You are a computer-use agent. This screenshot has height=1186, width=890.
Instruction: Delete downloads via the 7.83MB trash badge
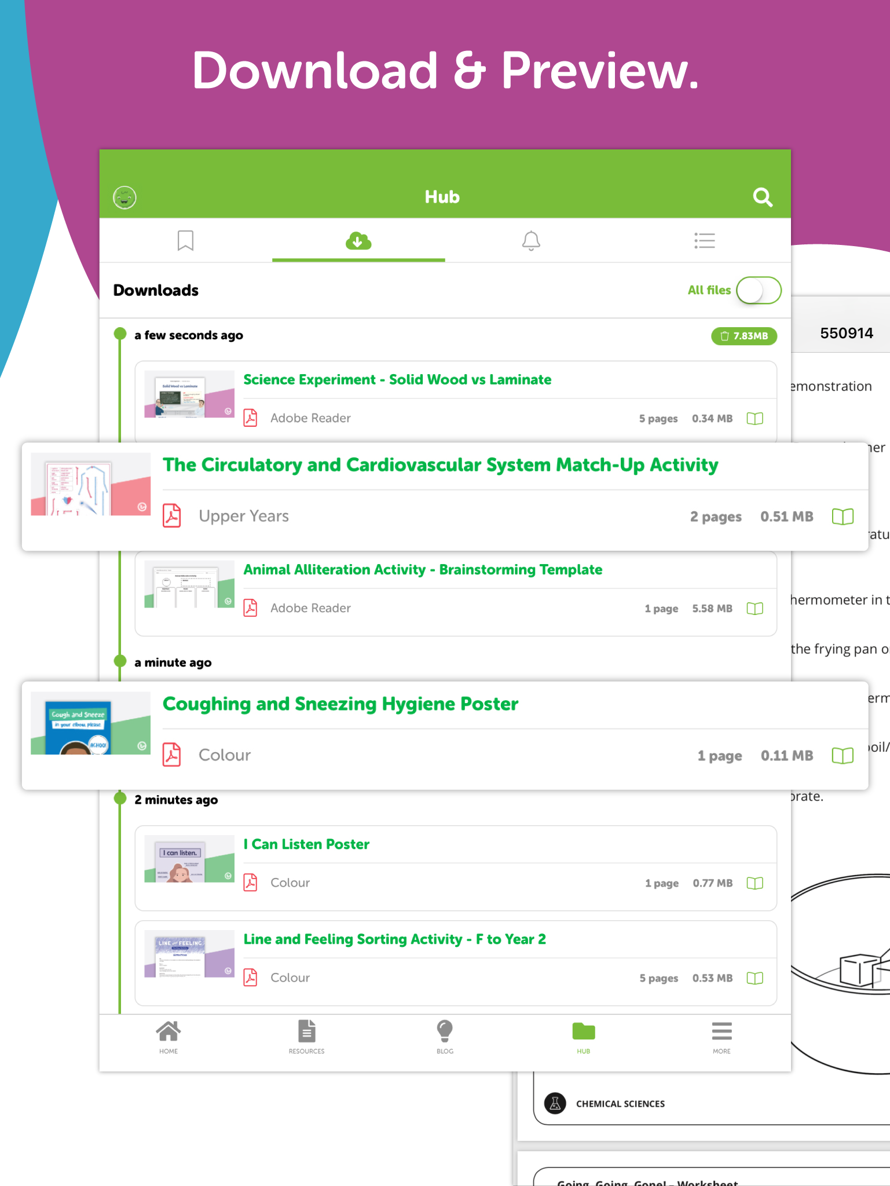point(744,336)
